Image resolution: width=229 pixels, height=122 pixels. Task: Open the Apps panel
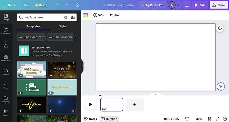coord(6,113)
